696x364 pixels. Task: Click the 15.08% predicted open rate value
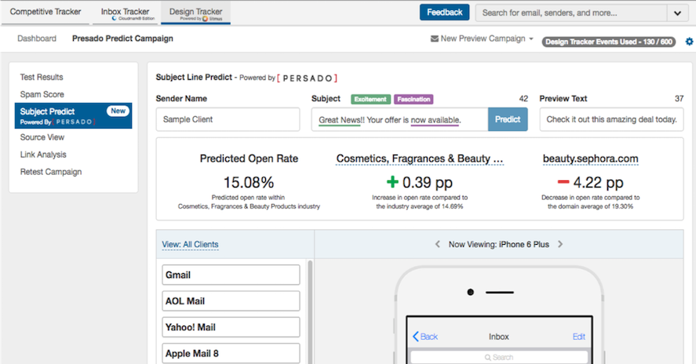(249, 183)
